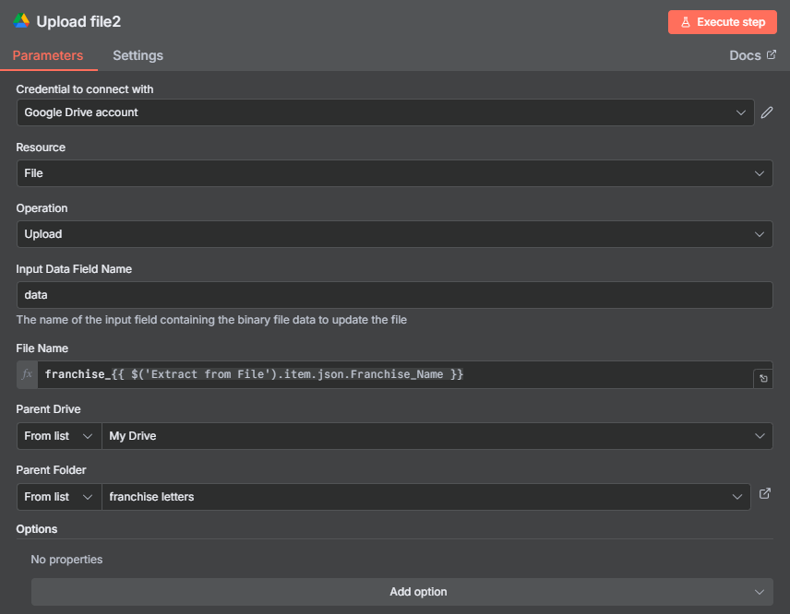The height and width of the screenshot is (614, 790).
Task: Switch to the Settings tab
Action: coord(138,55)
